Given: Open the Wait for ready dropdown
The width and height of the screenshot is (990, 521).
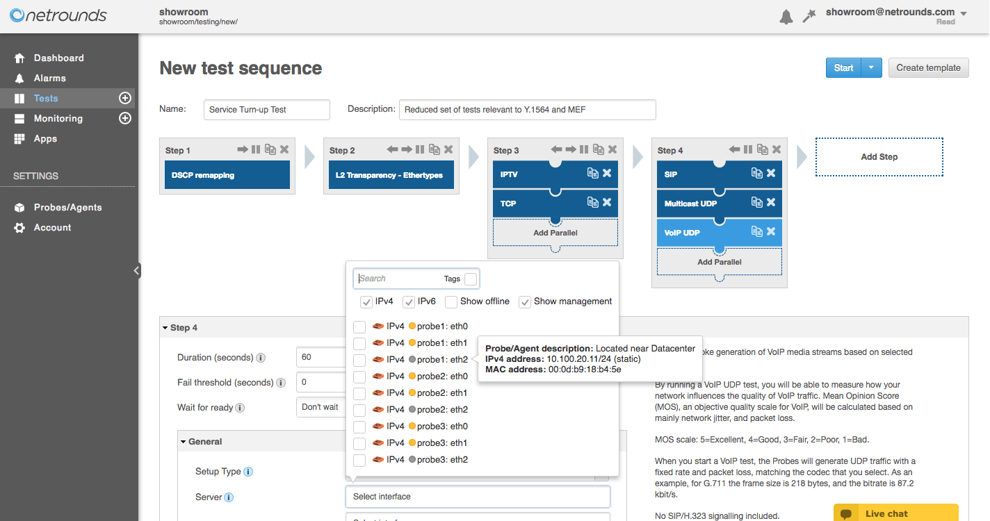Looking at the screenshot, I should tap(321, 407).
